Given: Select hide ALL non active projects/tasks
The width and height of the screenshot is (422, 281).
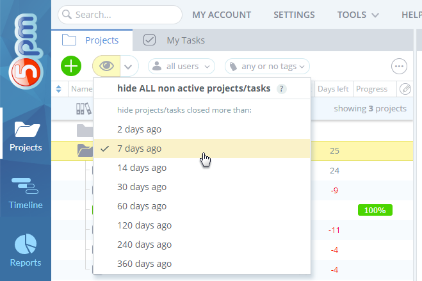Looking at the screenshot, I should tap(193, 88).
